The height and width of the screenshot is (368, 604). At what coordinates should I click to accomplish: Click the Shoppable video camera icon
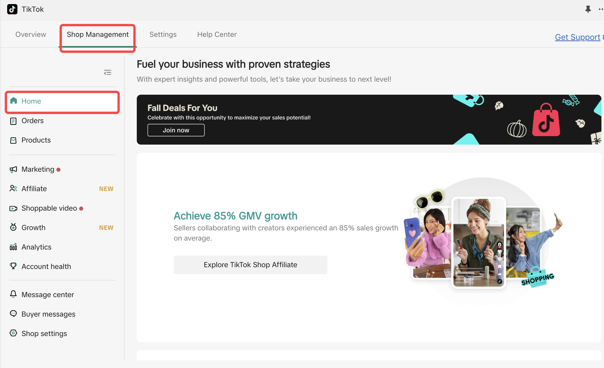tap(13, 208)
